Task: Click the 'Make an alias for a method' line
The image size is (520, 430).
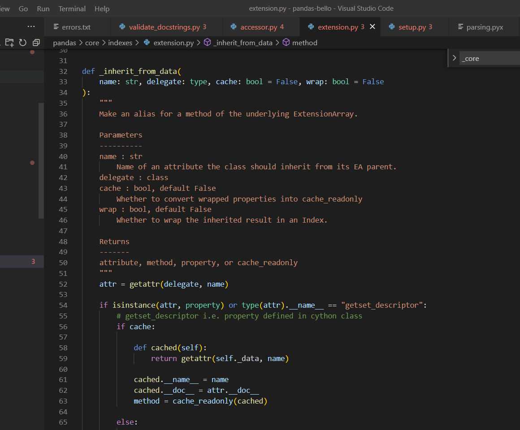Action: tap(229, 114)
